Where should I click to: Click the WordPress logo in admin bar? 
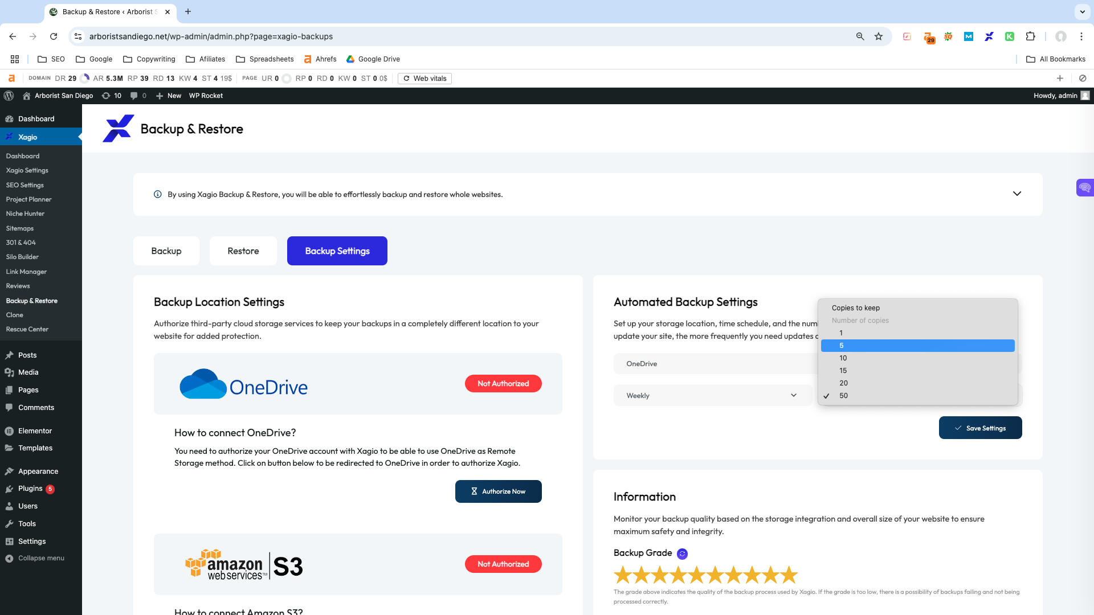coord(9,96)
